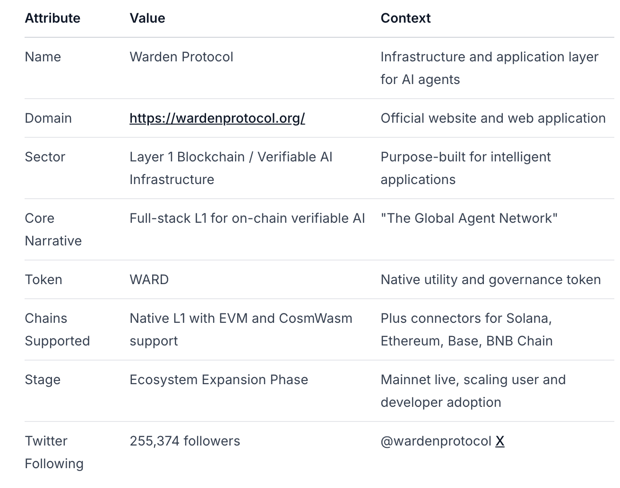The image size is (620, 488).
Task: Click the Domain attribute label
Action: (x=48, y=118)
